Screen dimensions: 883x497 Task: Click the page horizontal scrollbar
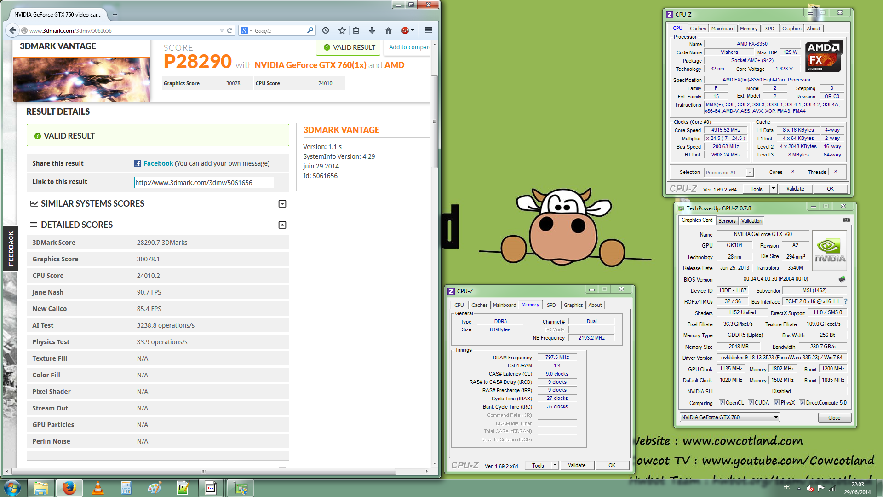coord(204,471)
